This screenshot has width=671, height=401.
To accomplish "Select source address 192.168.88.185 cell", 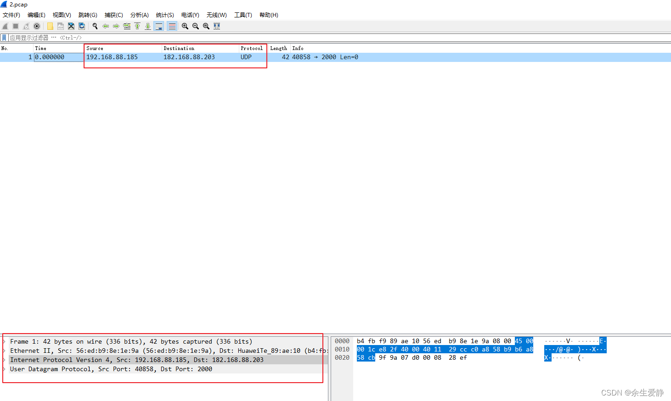I will 112,57.
